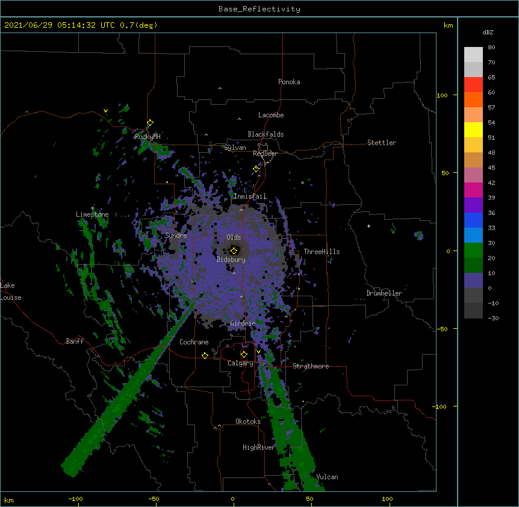Click the Okotoks city label
This screenshot has height=507, width=519.
(248, 421)
